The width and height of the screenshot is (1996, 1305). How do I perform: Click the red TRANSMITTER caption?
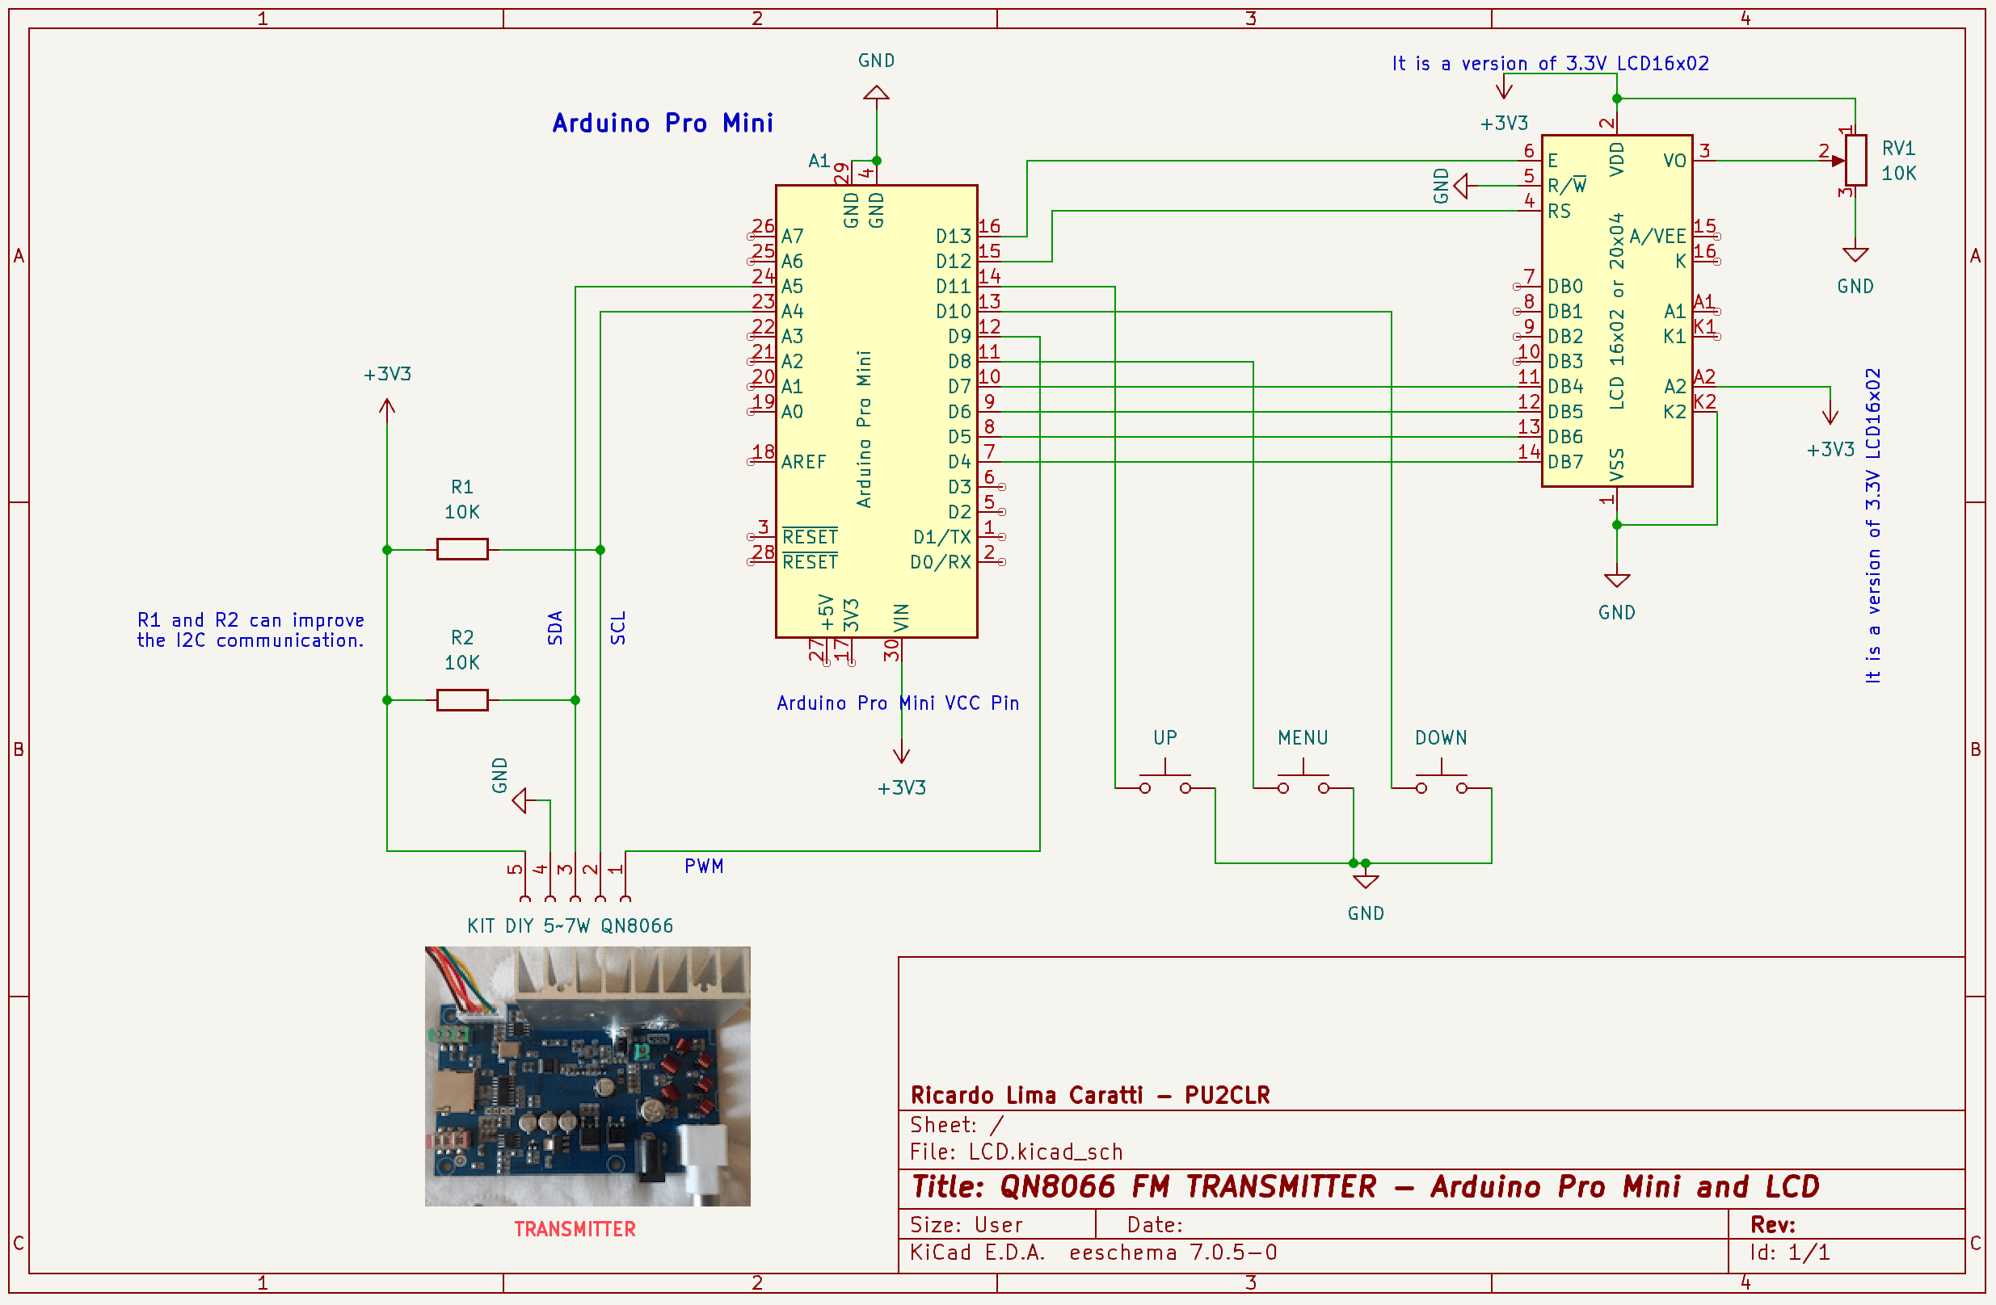(x=575, y=1229)
